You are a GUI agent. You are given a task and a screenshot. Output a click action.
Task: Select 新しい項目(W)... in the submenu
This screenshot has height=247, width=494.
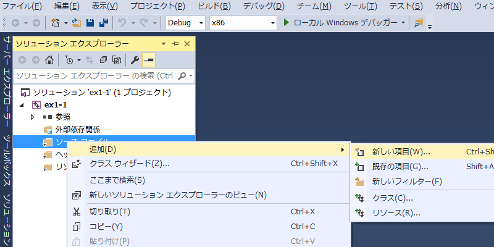click(422, 152)
